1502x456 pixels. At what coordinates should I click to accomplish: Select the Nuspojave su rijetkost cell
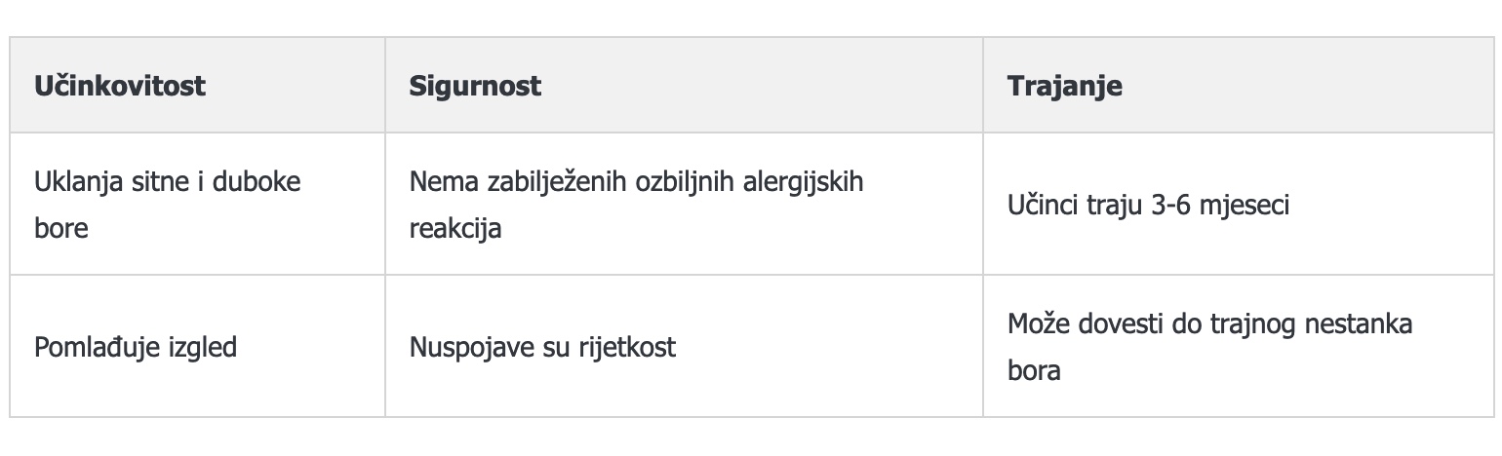684,347
